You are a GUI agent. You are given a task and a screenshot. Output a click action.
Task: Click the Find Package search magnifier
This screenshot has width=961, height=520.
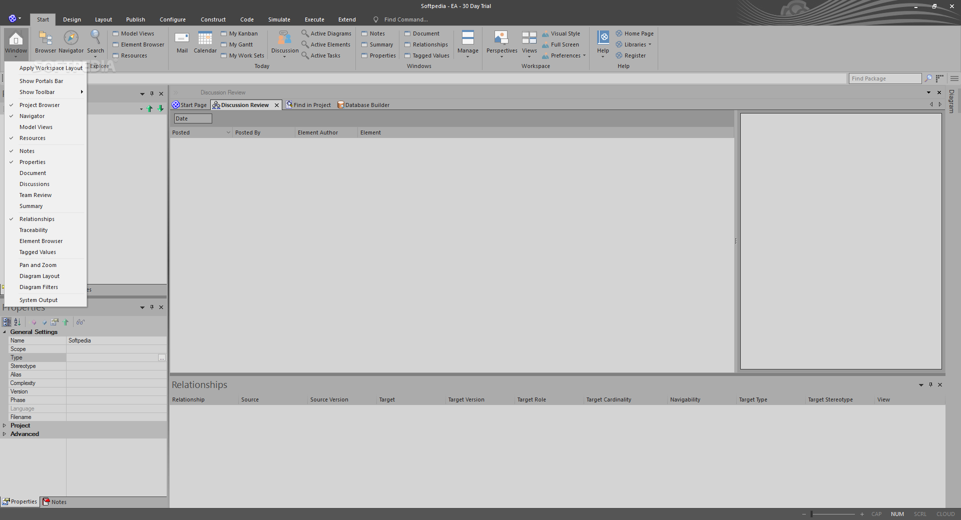tap(928, 78)
